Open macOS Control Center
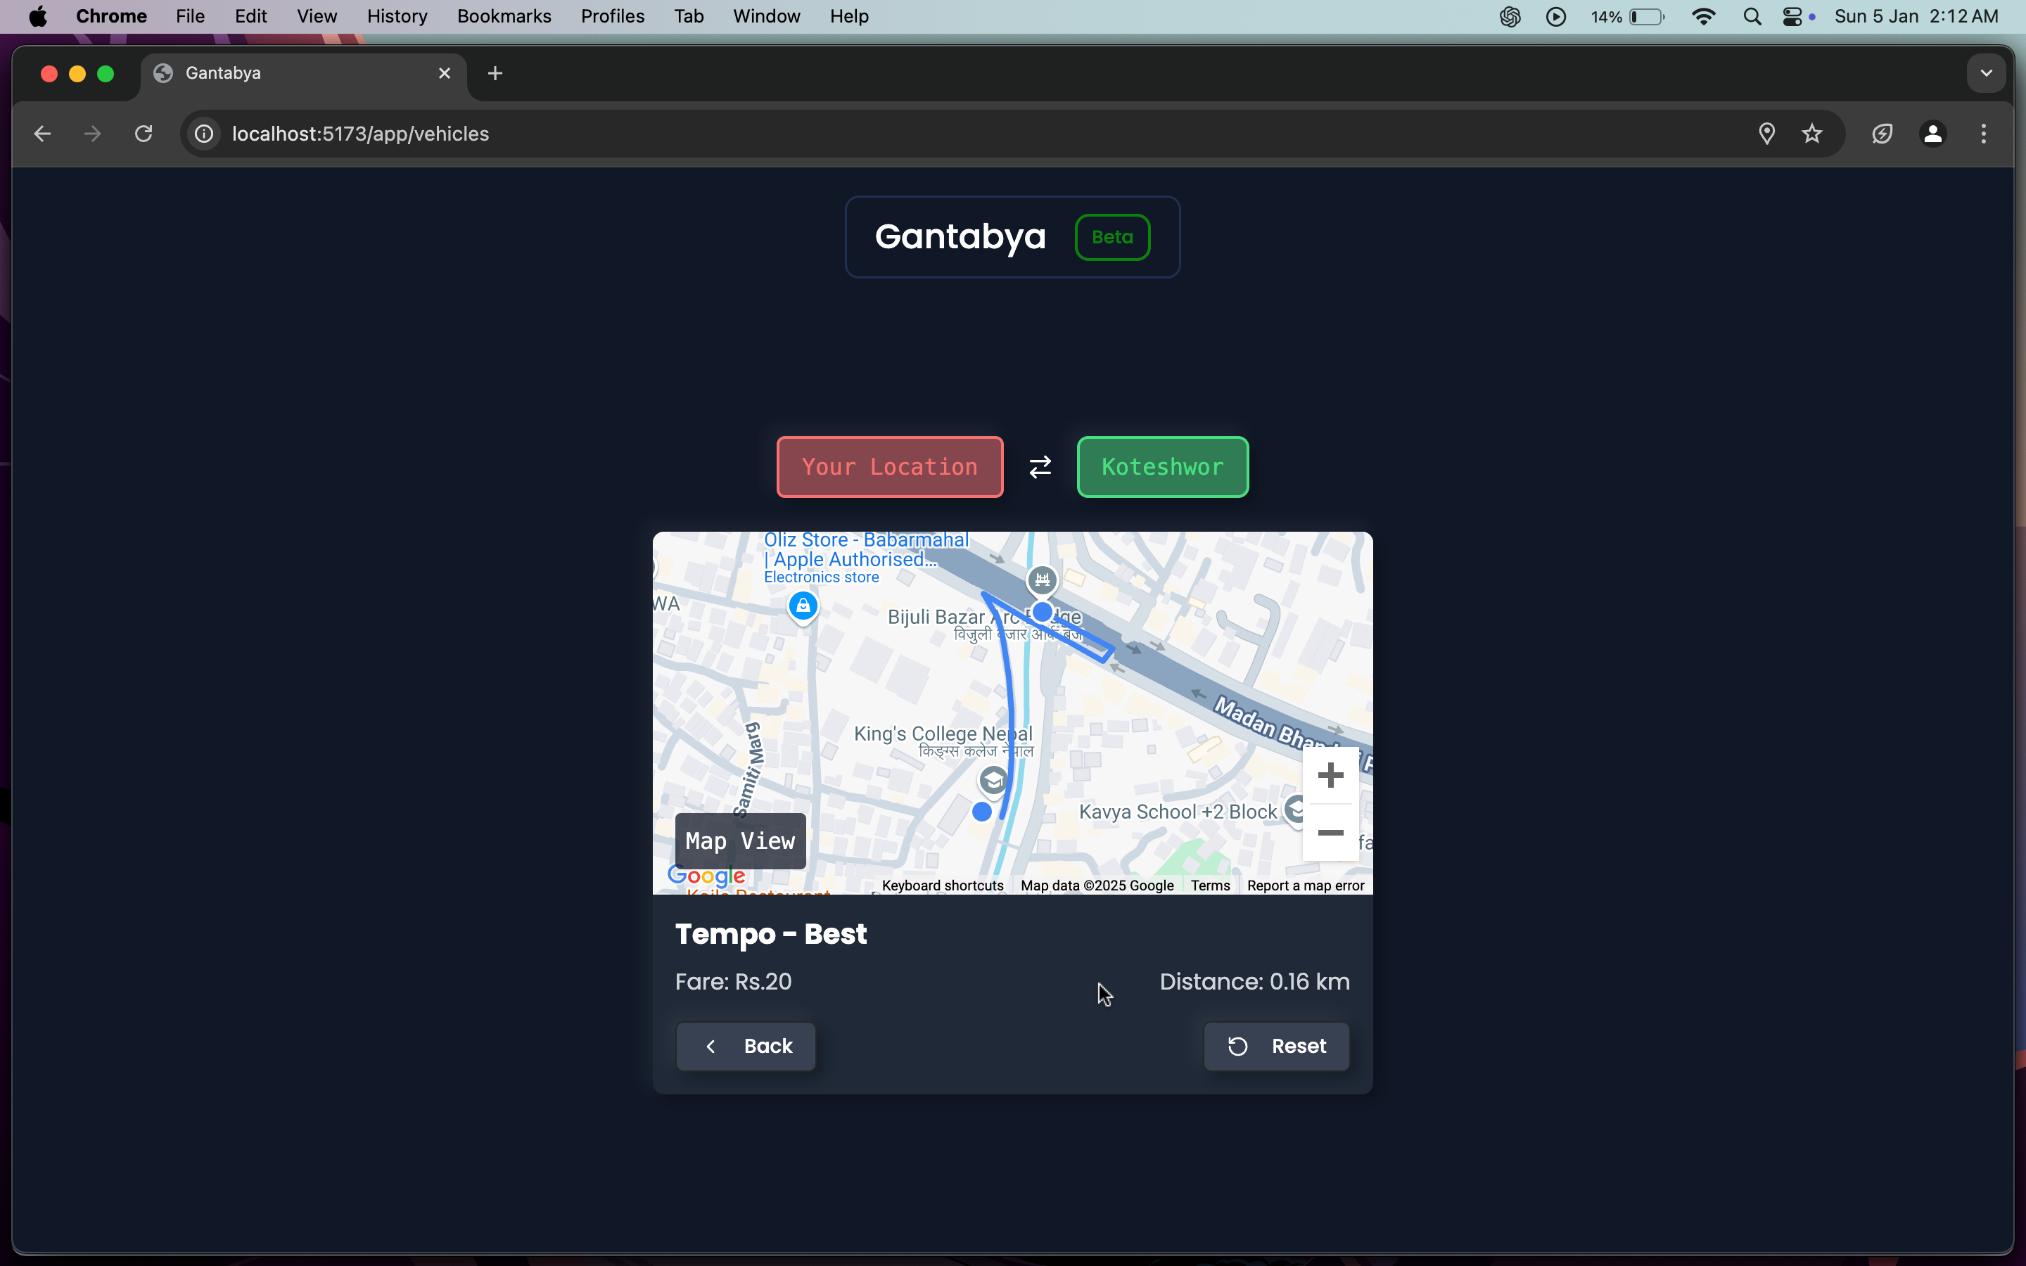This screenshot has width=2026, height=1266. [1792, 17]
